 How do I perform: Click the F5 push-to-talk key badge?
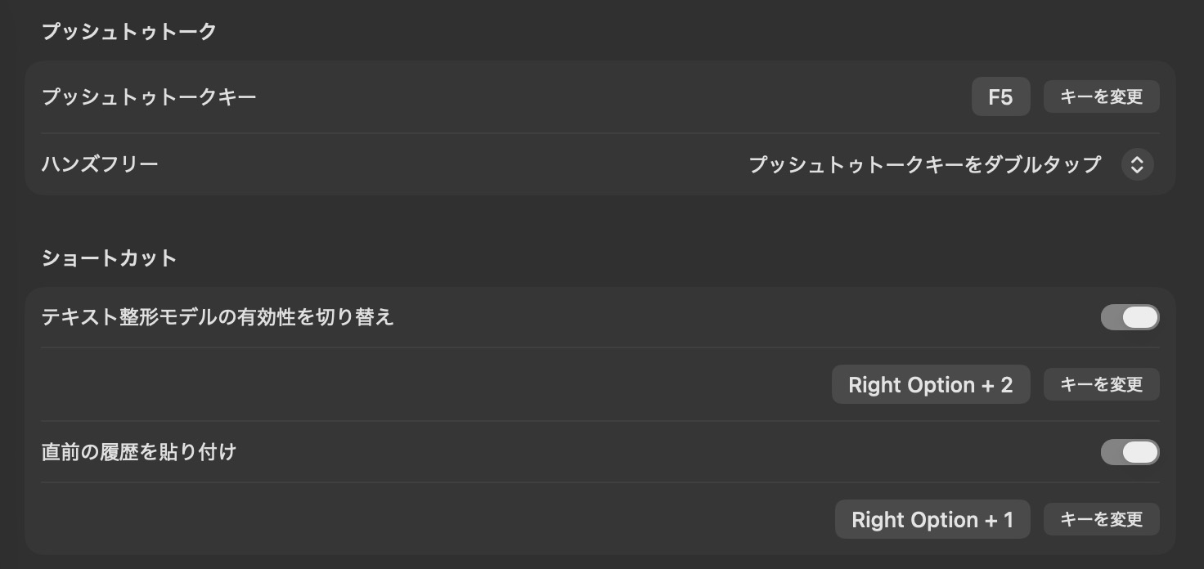(x=1000, y=97)
